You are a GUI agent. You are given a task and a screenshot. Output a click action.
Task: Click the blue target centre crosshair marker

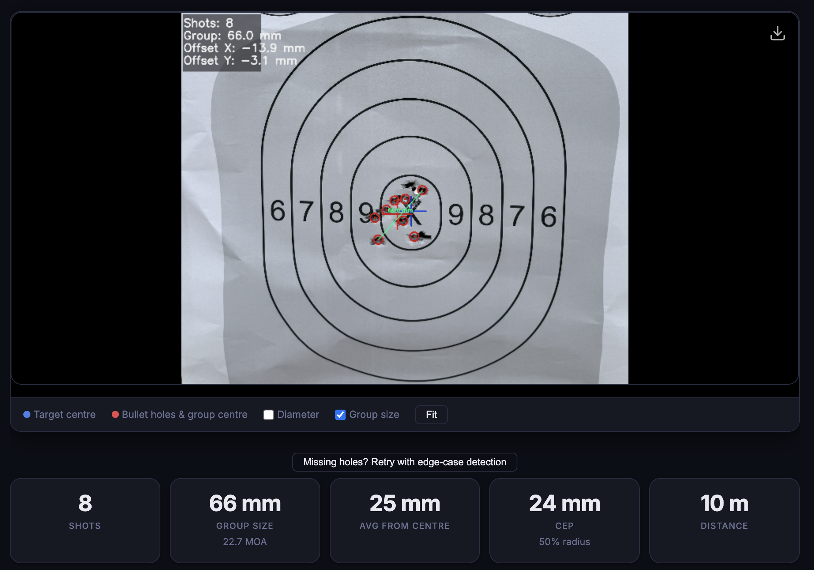click(x=412, y=212)
